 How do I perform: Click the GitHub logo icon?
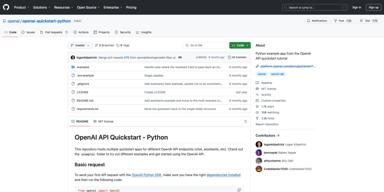[6, 7]
